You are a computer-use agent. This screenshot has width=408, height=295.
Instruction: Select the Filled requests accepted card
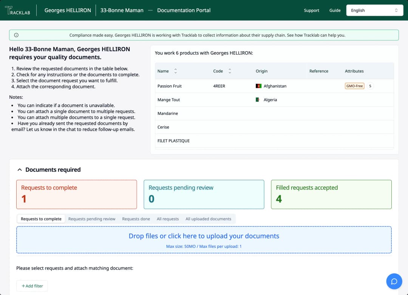point(331,194)
